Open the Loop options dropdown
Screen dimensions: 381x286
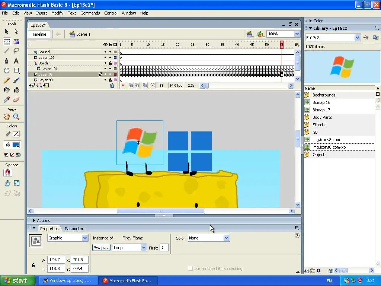[x=144, y=248]
